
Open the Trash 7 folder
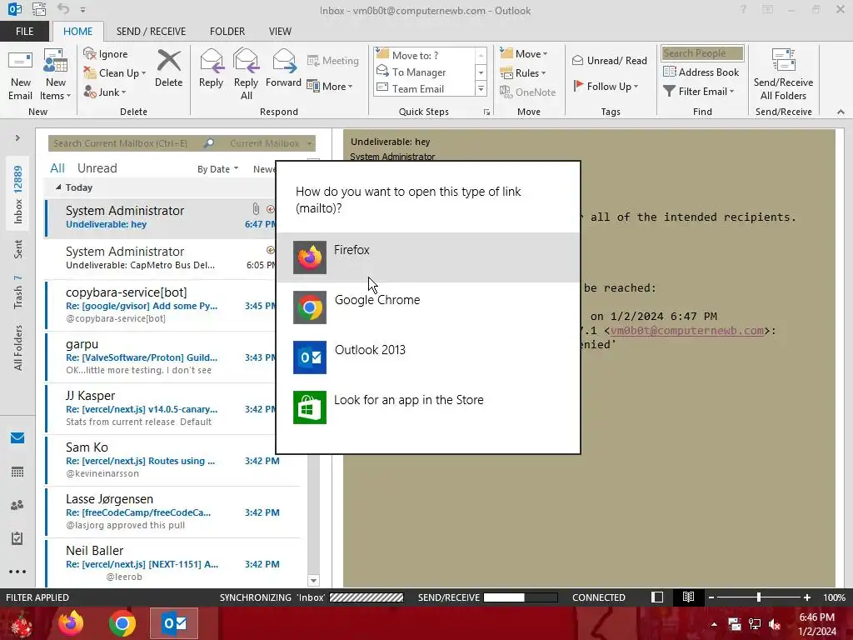(x=18, y=292)
